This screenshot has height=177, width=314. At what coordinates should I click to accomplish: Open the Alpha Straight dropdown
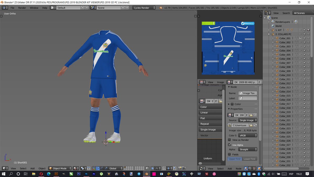pyautogui.click(x=248, y=149)
